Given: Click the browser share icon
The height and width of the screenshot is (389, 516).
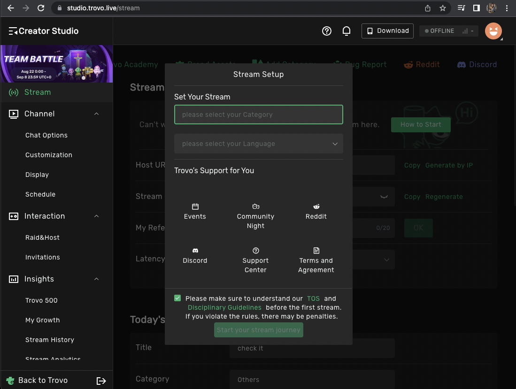Looking at the screenshot, I should [427, 8].
